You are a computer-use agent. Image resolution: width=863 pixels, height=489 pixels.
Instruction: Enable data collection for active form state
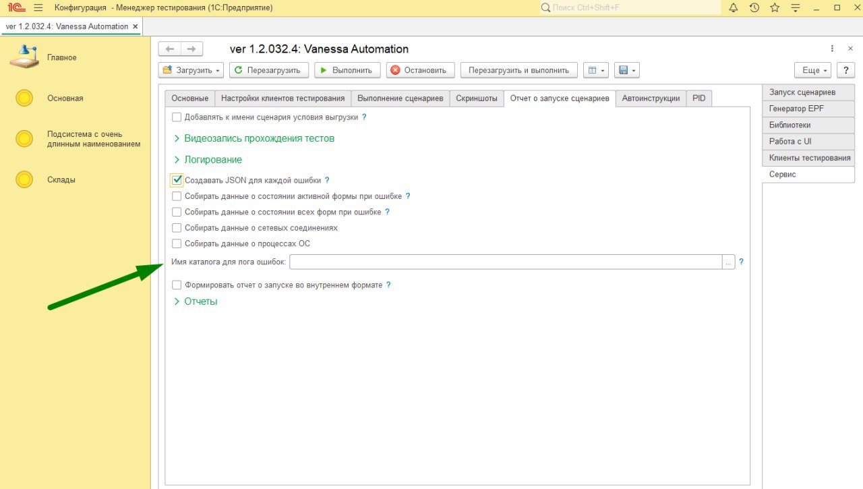pos(177,196)
